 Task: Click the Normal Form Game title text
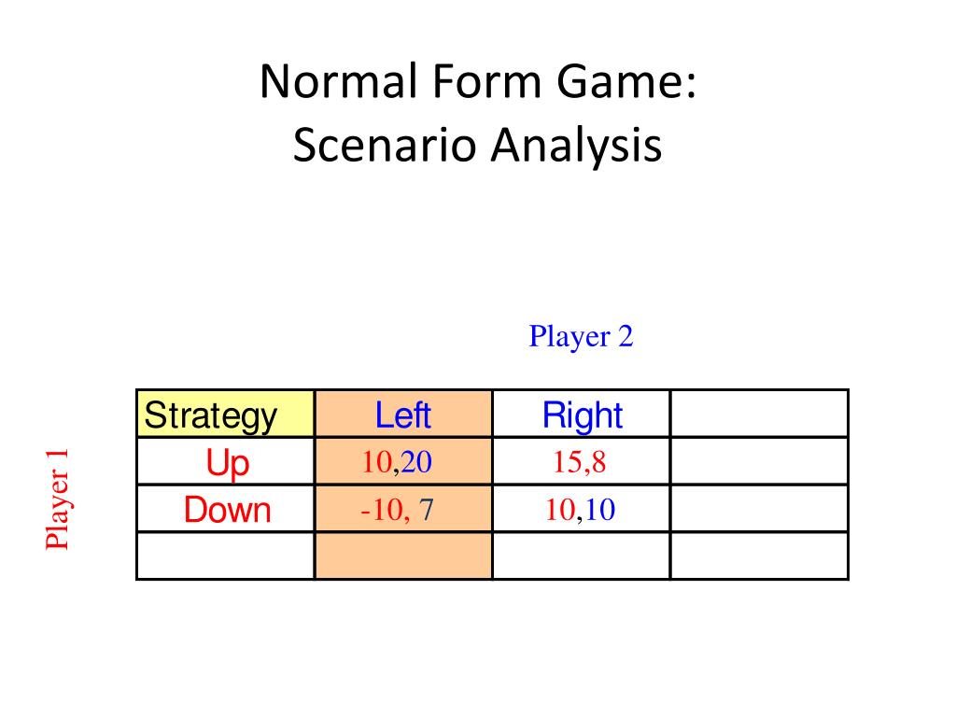pos(478,81)
